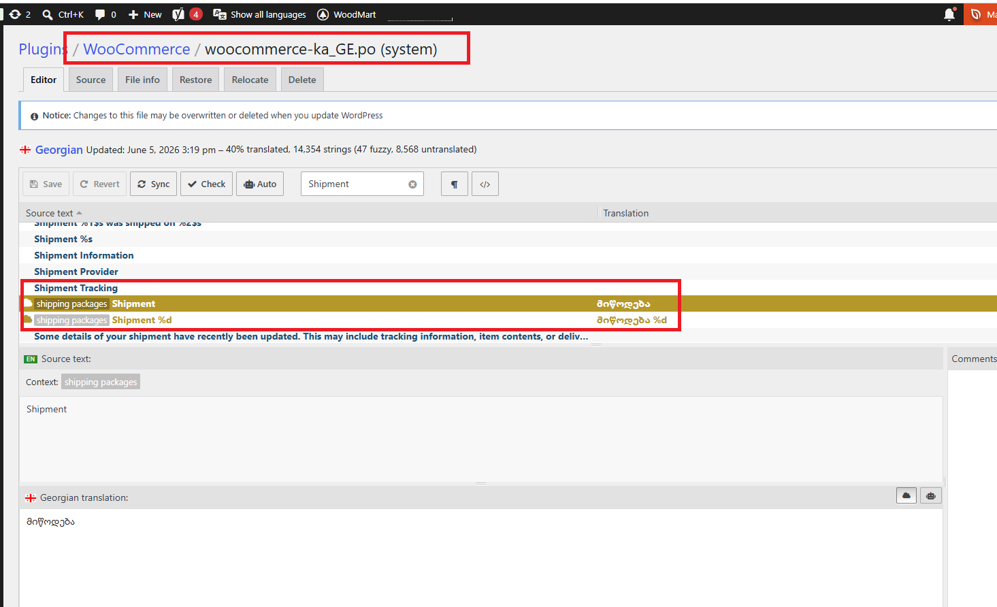
Task: Follow the Plugins breadcrumb link
Action: click(x=44, y=49)
